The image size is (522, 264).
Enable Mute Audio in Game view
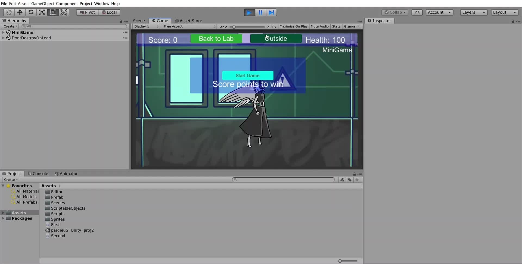(x=319, y=26)
